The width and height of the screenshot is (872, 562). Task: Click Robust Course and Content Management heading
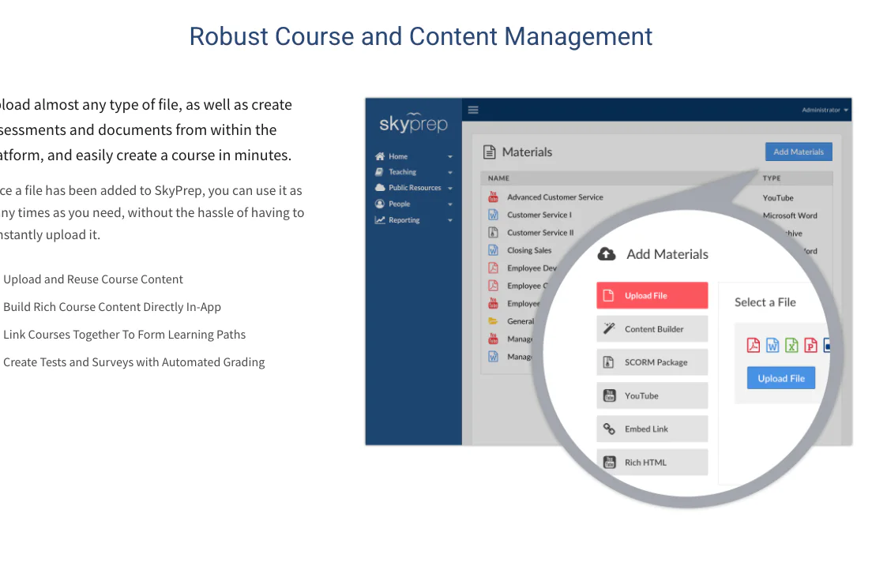420,36
